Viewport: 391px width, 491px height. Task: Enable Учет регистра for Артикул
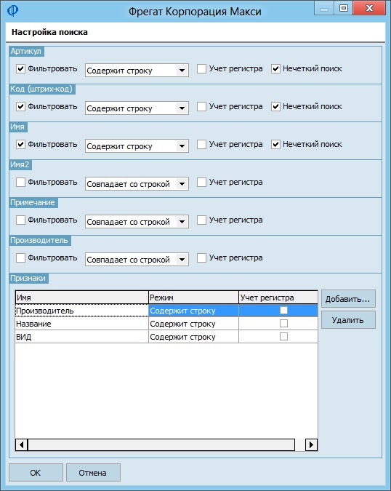[202, 68]
